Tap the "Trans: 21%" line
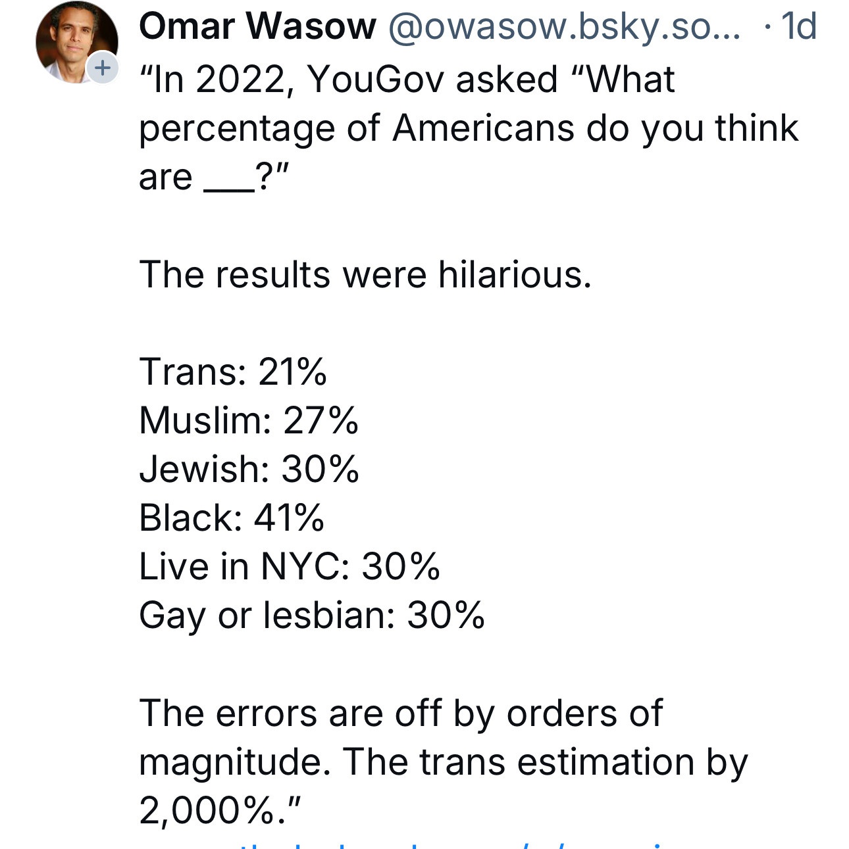 [x=233, y=372]
